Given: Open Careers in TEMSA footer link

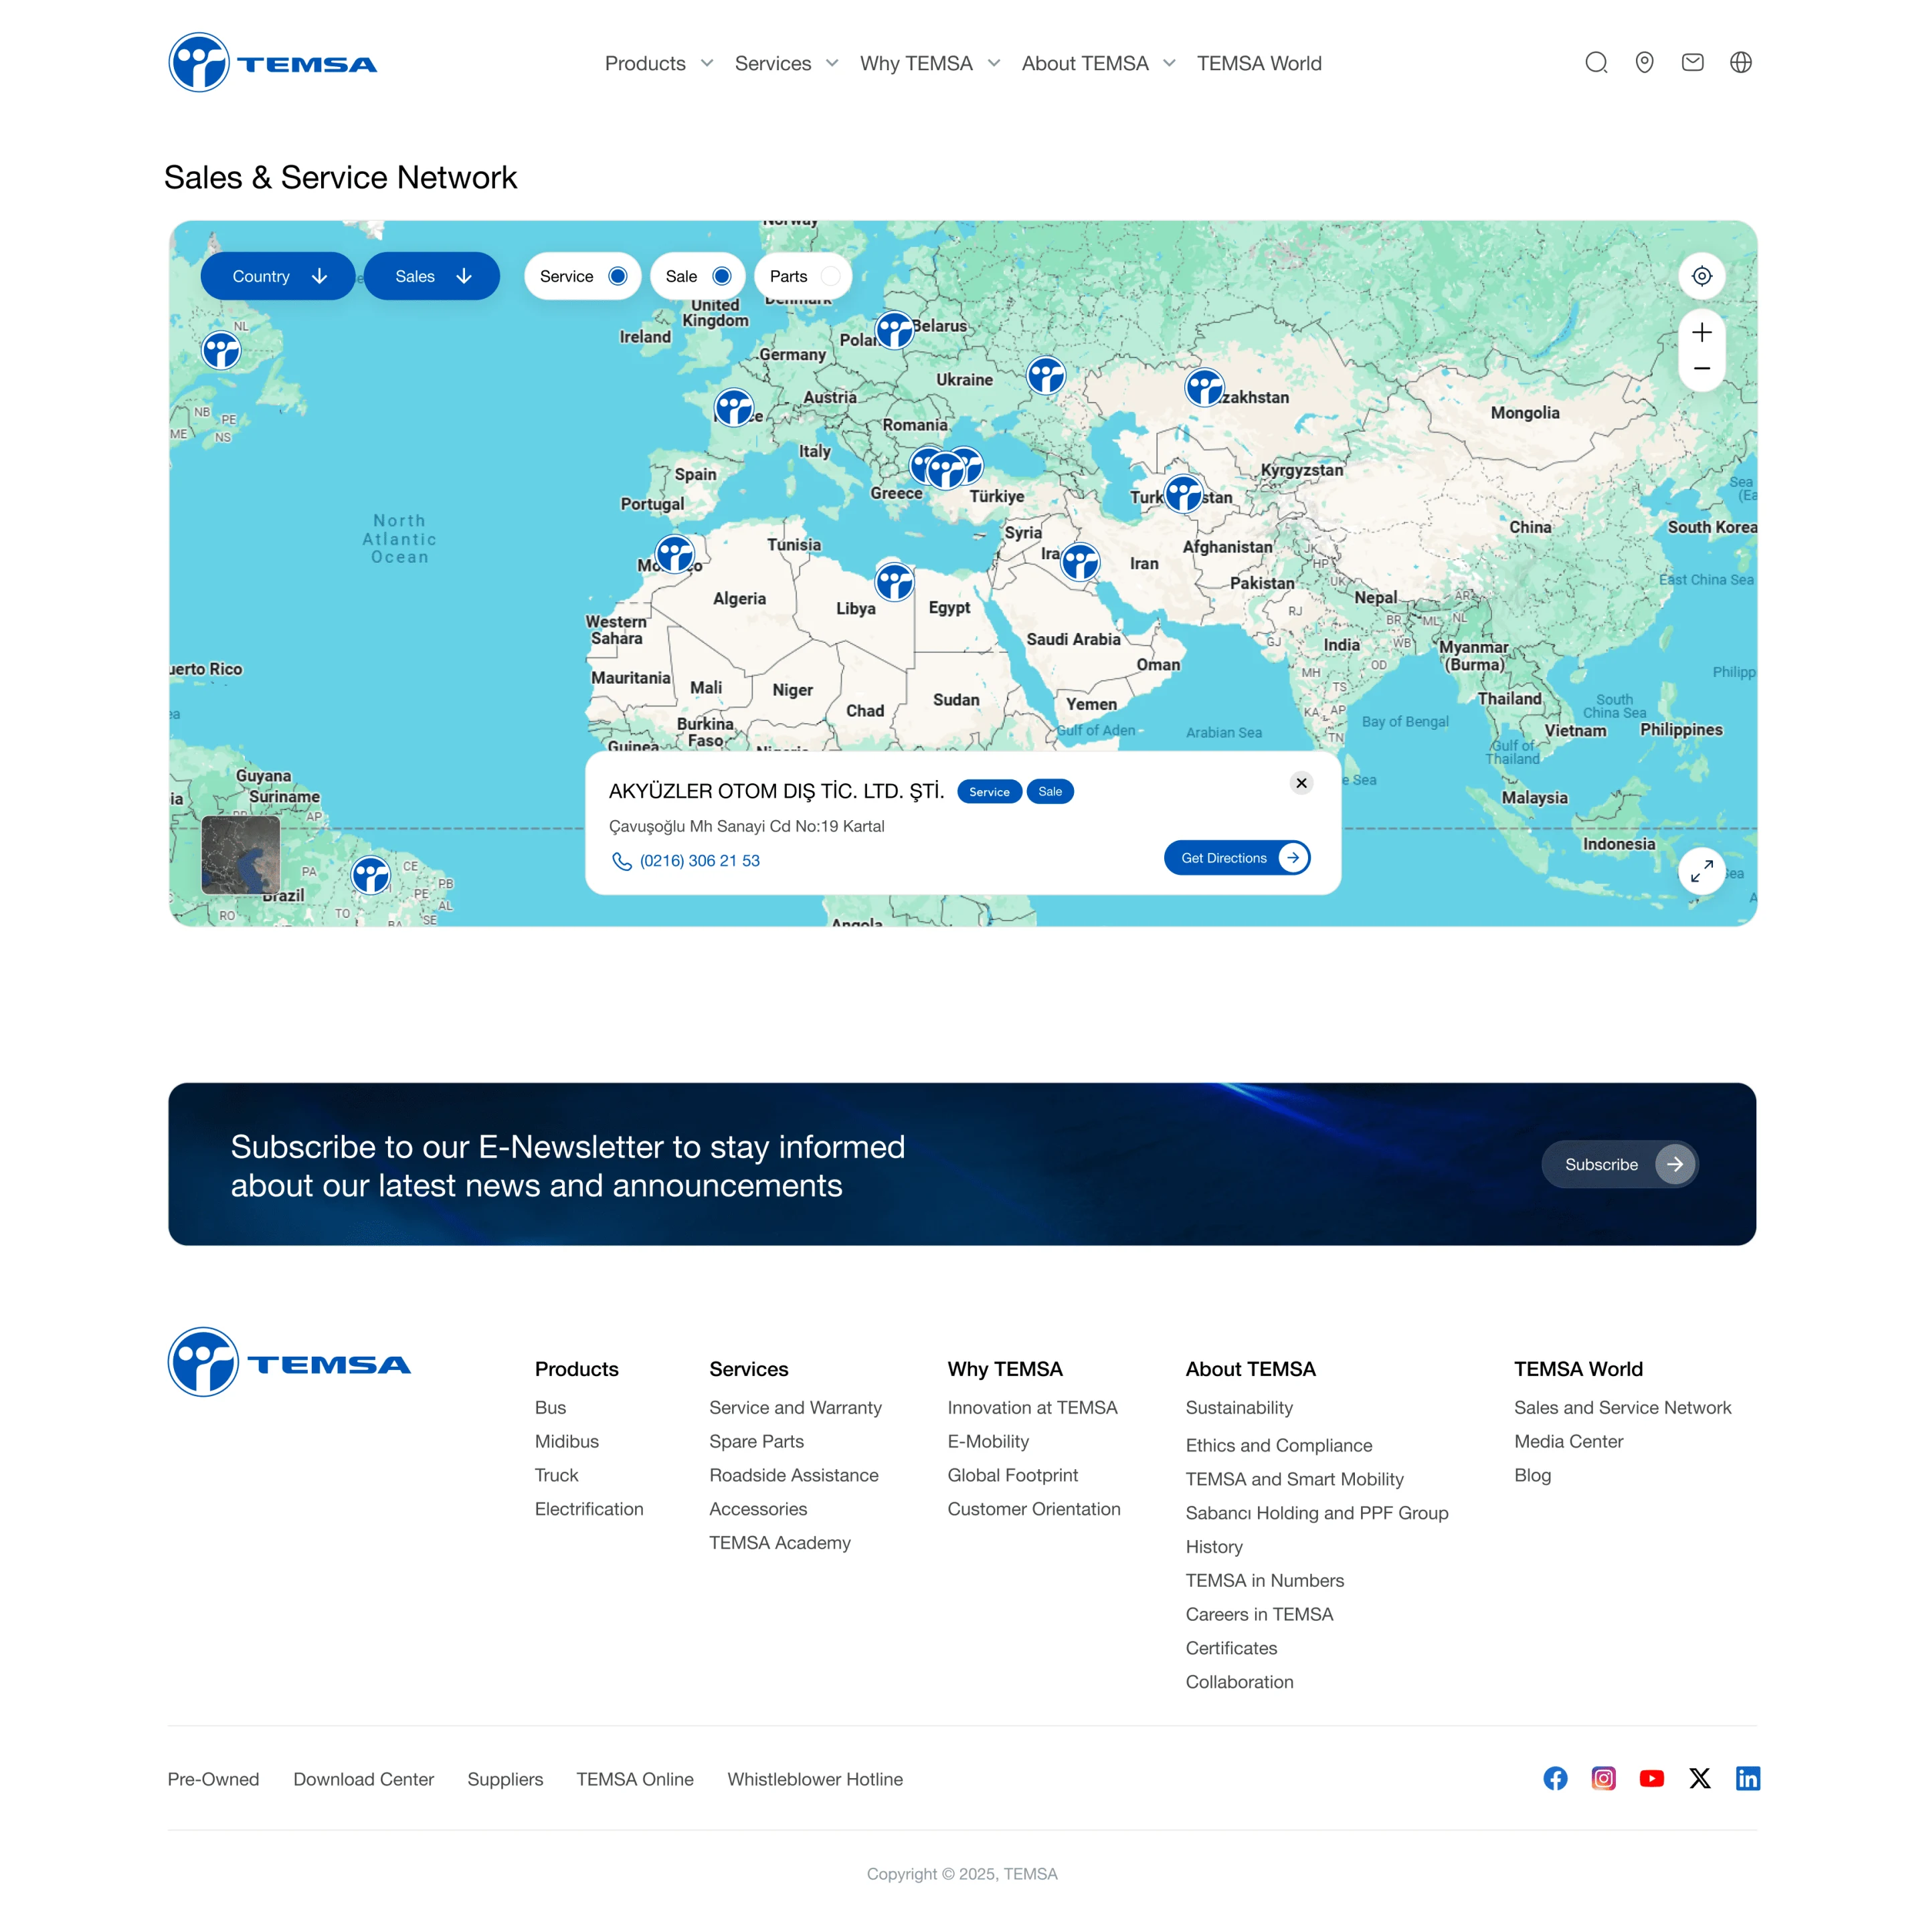Looking at the screenshot, I should pyautogui.click(x=1259, y=1615).
